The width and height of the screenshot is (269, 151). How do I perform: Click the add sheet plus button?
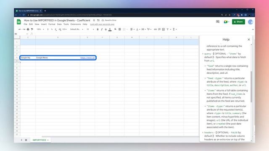[x=21, y=140]
